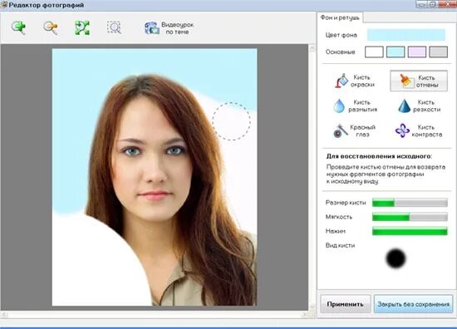The width and height of the screenshot is (457, 329).
Task: Click the Нажим label
Action: pos(336,231)
